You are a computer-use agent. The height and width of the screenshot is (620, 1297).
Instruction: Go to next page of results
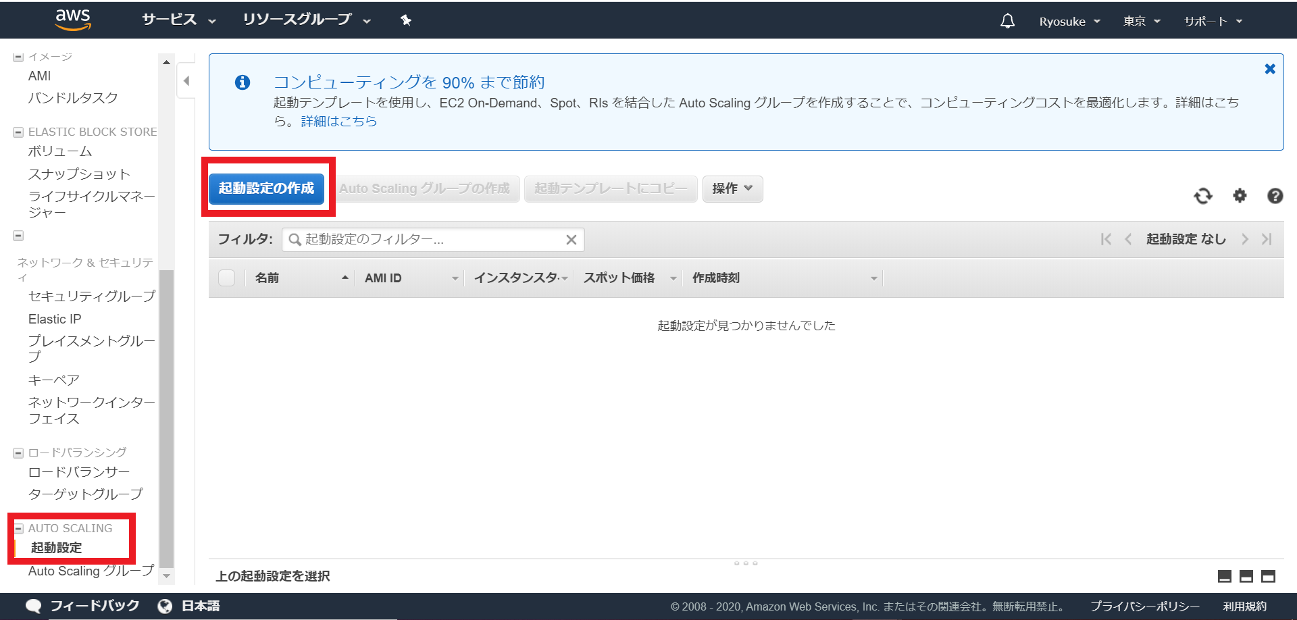point(1245,239)
